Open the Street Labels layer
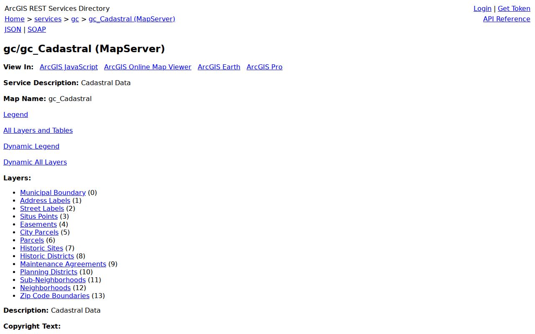Screen dimensions: 535x334 coord(42,208)
